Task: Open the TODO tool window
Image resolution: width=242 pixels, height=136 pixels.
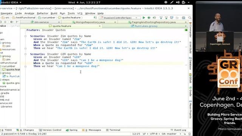Action: [x=7, y=130]
